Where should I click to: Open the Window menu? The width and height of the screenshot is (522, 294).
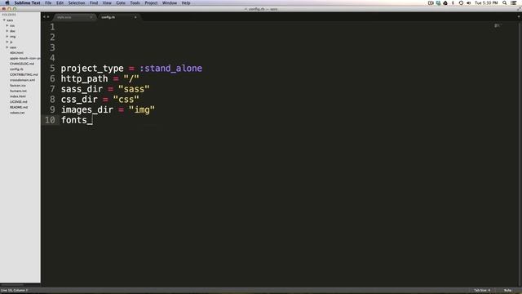point(170,2)
